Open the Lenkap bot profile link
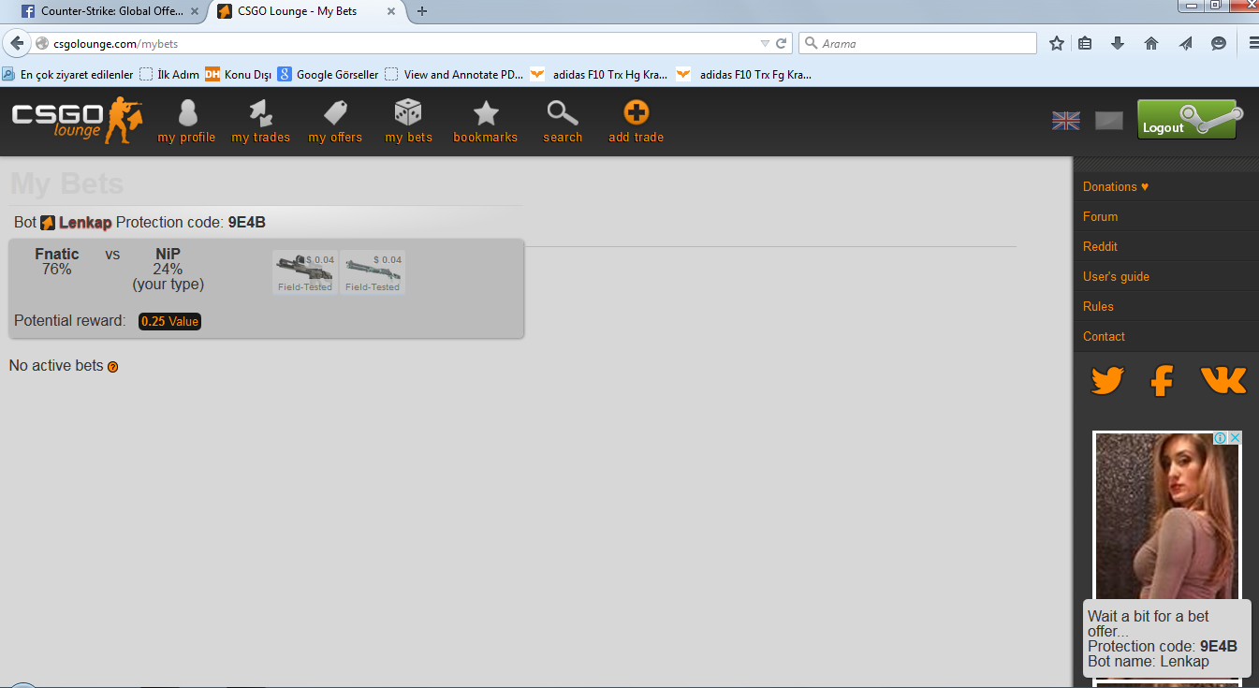The height and width of the screenshot is (688, 1259). click(85, 223)
